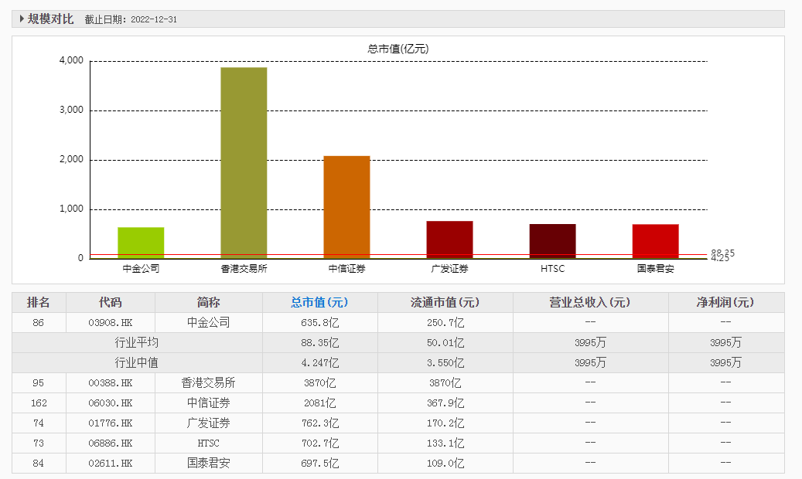Click industry median value 4.247亿

[319, 362]
